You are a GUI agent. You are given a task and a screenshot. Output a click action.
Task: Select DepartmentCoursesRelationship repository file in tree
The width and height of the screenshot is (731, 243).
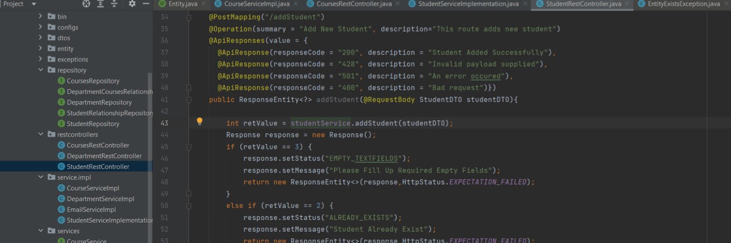pyautogui.click(x=105, y=92)
